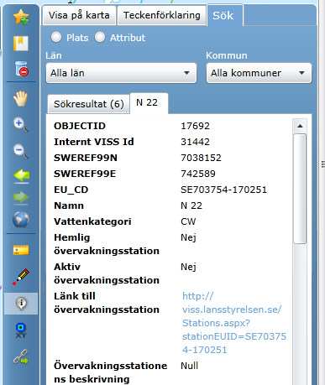
Task: Select the Plats radio button
Action: point(56,37)
